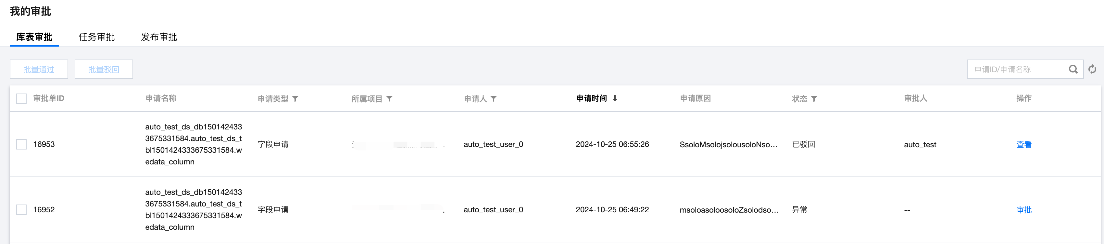This screenshot has height=244, width=1104.
Task: Click the search magnifier icon
Action: 1073,69
